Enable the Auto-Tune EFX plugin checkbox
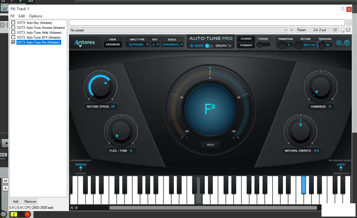The image size is (357, 218). click(13, 37)
